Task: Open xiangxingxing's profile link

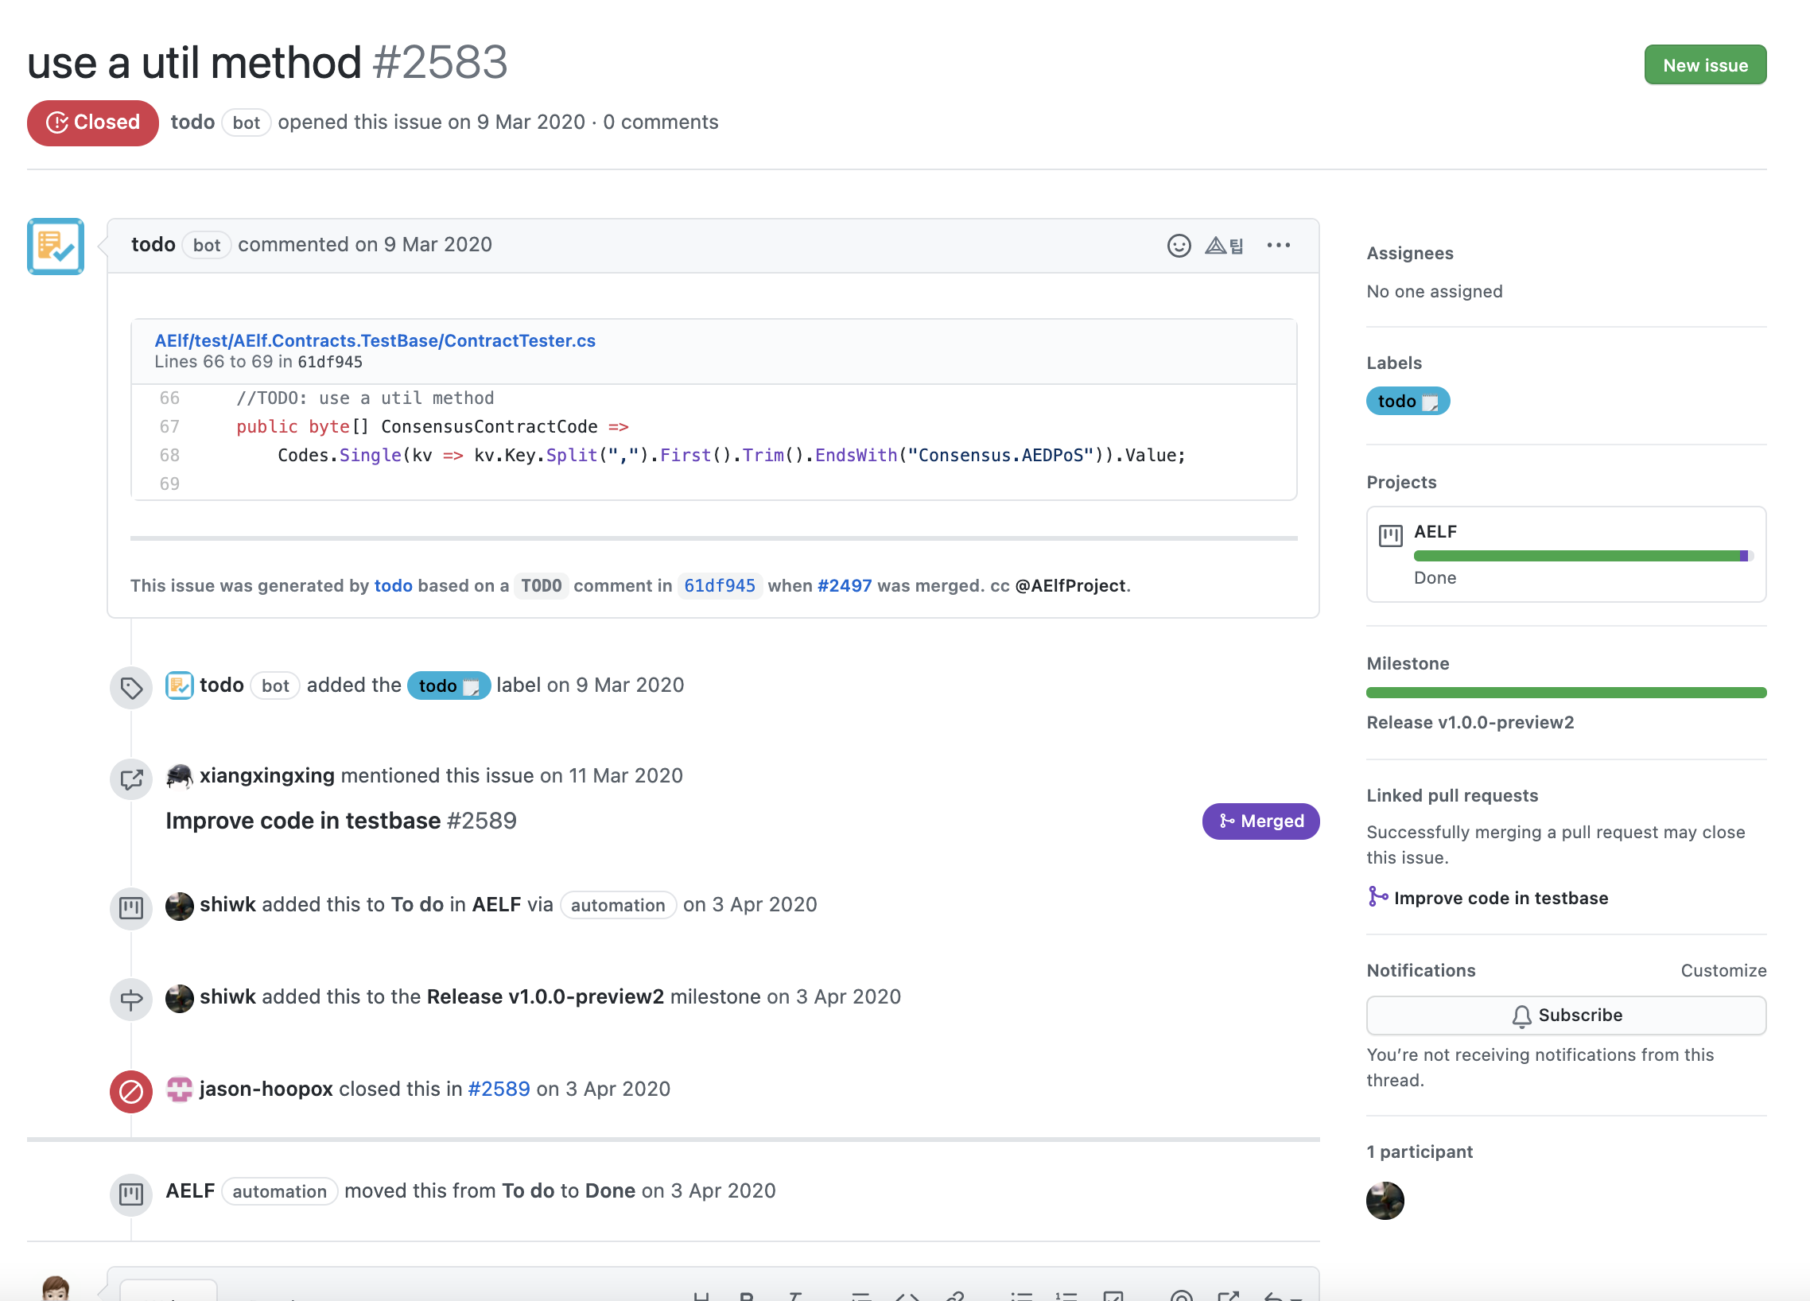Action: click(266, 776)
